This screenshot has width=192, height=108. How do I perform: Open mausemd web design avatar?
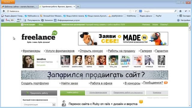tap(137, 60)
